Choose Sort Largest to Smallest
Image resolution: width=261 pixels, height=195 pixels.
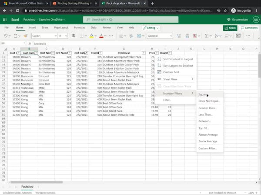point(176,66)
